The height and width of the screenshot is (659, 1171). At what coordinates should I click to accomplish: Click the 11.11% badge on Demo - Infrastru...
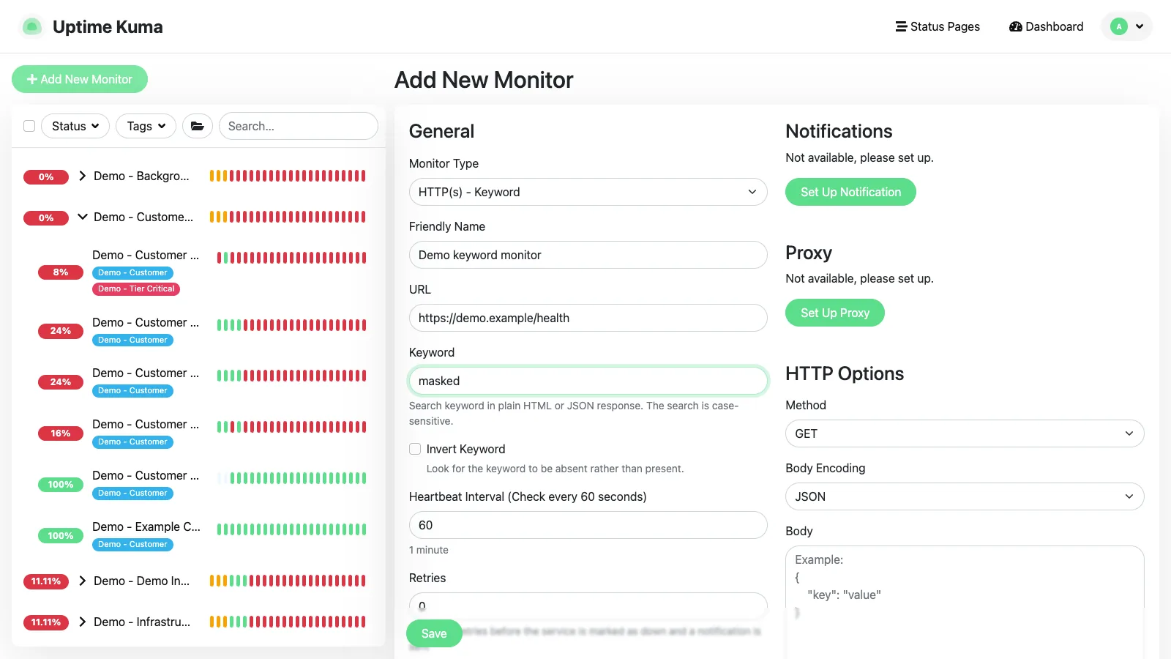46,622
